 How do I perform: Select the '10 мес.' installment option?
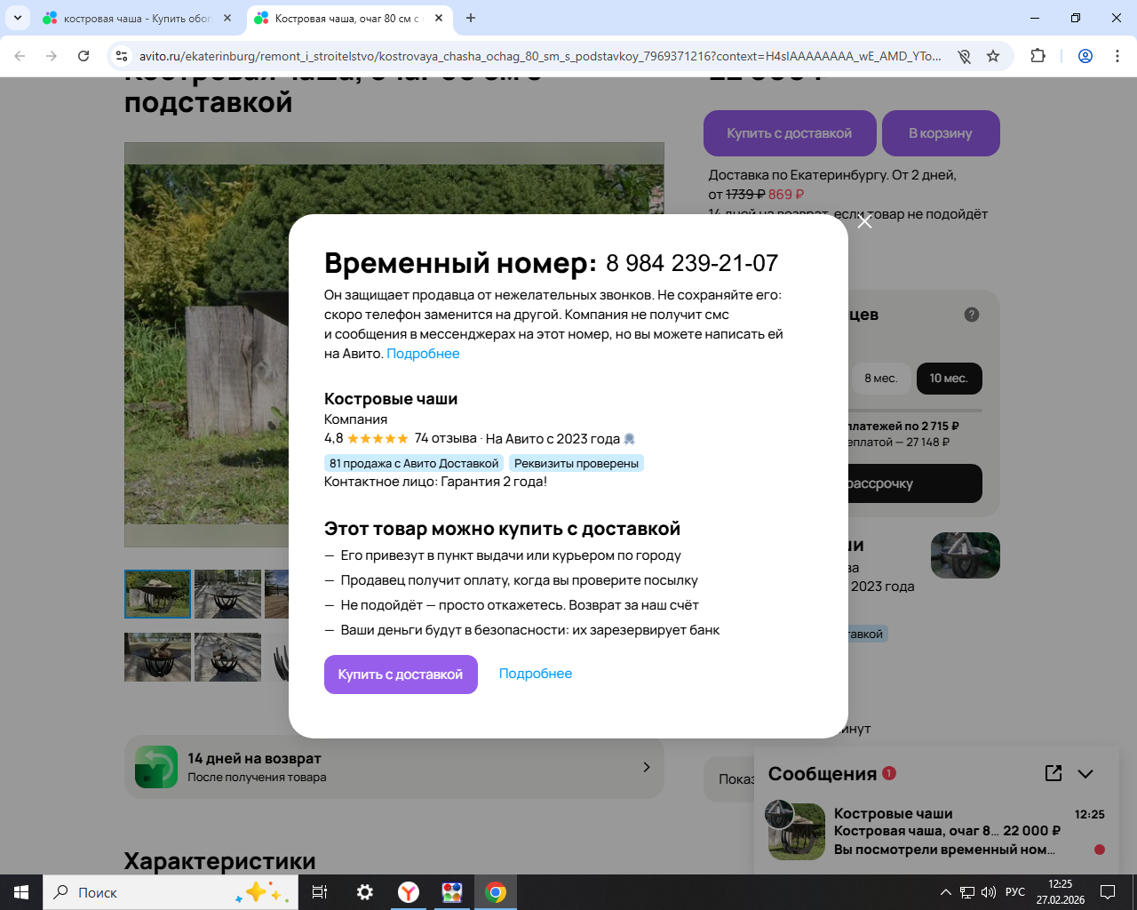[x=949, y=378]
